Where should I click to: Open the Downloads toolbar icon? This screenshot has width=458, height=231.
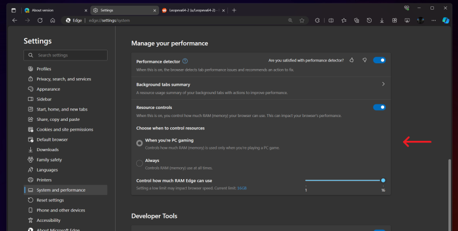click(382, 20)
